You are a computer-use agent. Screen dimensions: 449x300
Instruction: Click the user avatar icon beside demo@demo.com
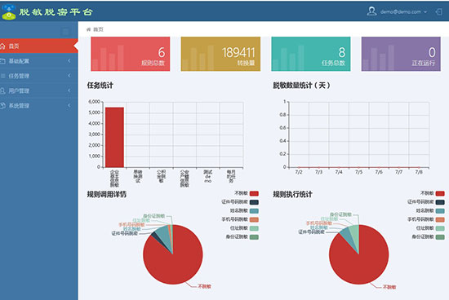pyautogui.click(x=371, y=11)
